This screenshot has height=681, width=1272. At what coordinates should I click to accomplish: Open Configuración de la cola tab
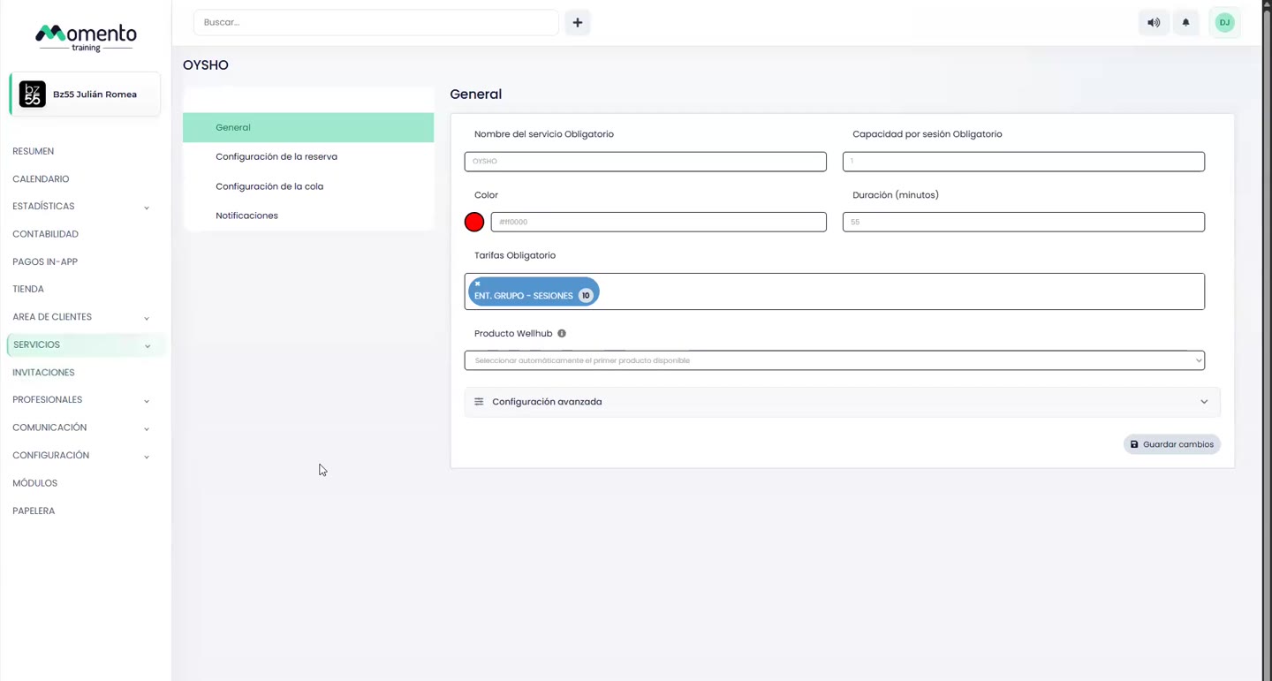(308, 186)
